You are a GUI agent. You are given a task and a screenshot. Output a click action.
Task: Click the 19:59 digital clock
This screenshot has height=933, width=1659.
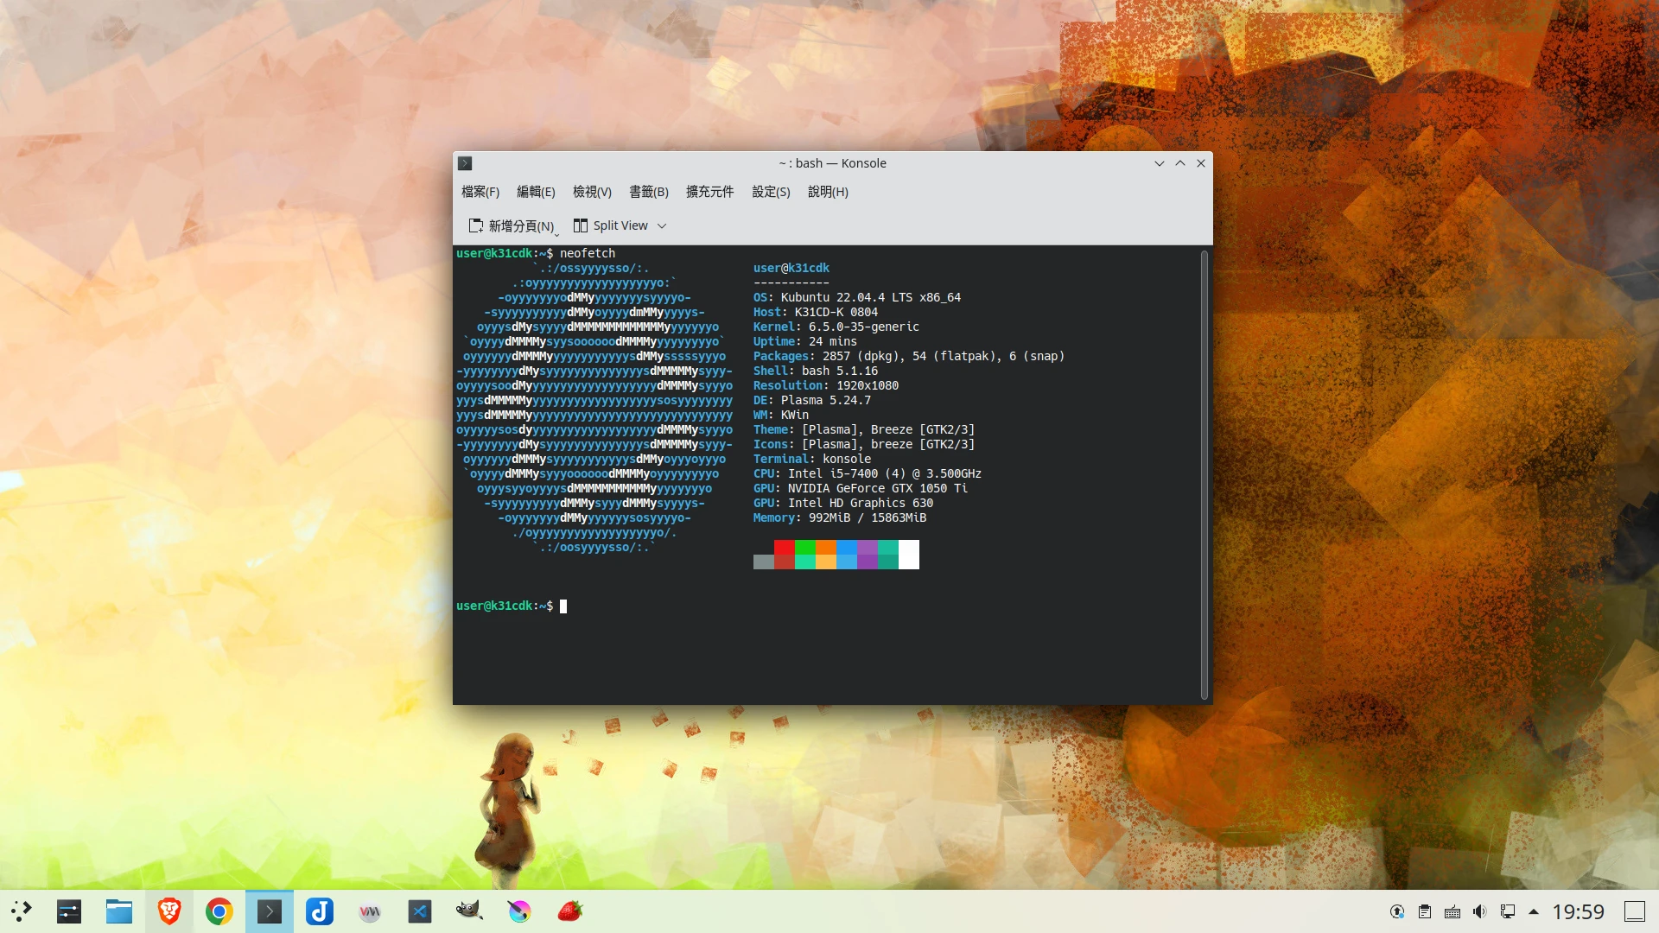point(1578,911)
